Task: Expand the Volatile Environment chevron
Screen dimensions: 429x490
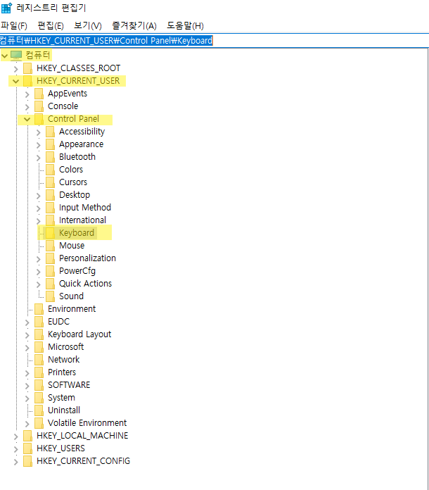Action: point(27,423)
